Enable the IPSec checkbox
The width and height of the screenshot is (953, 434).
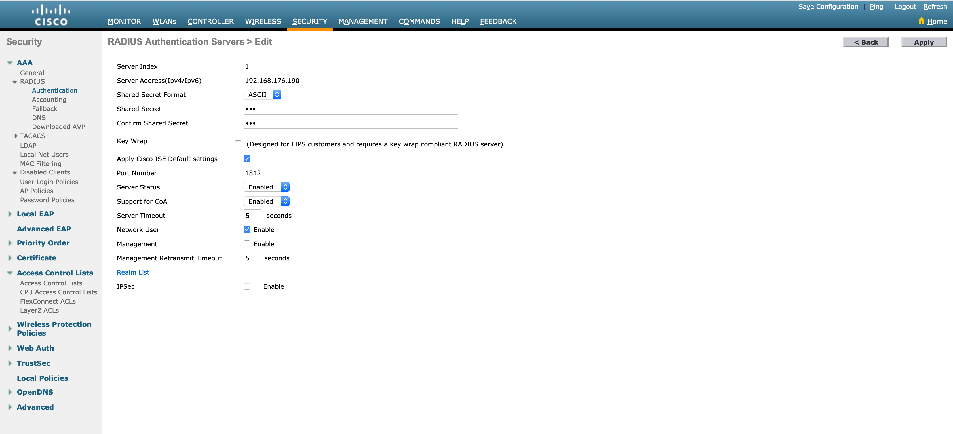coord(247,286)
